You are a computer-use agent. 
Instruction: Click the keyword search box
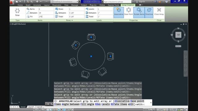pos(118,2)
